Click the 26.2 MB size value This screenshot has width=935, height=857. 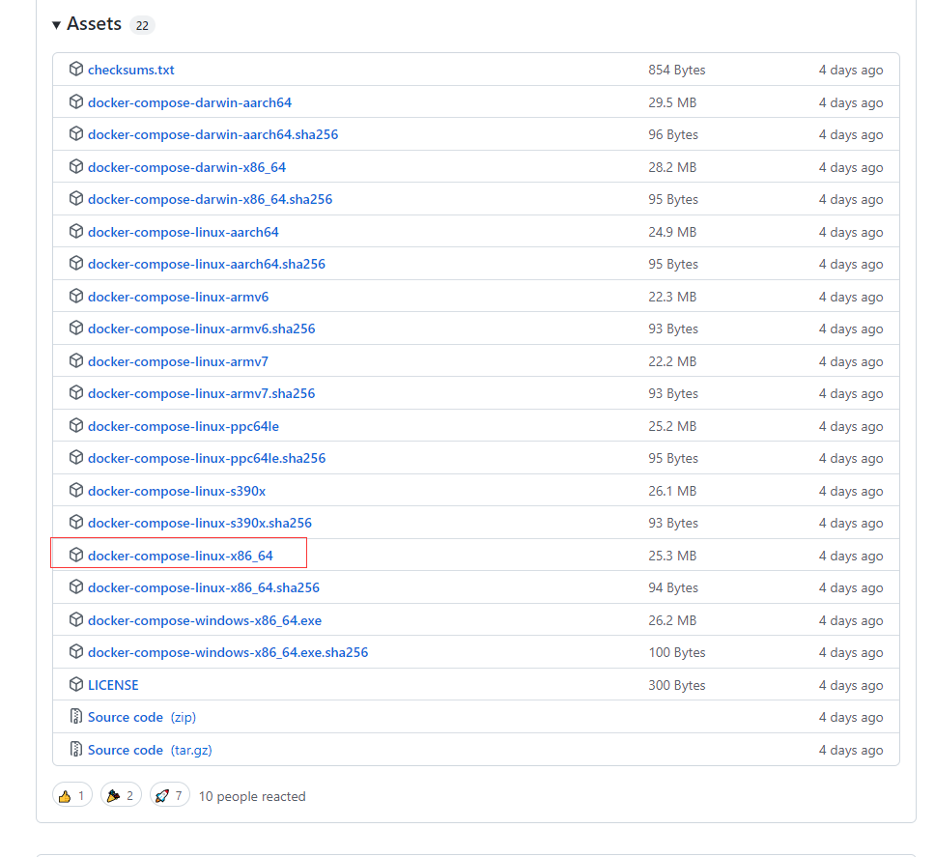672,620
